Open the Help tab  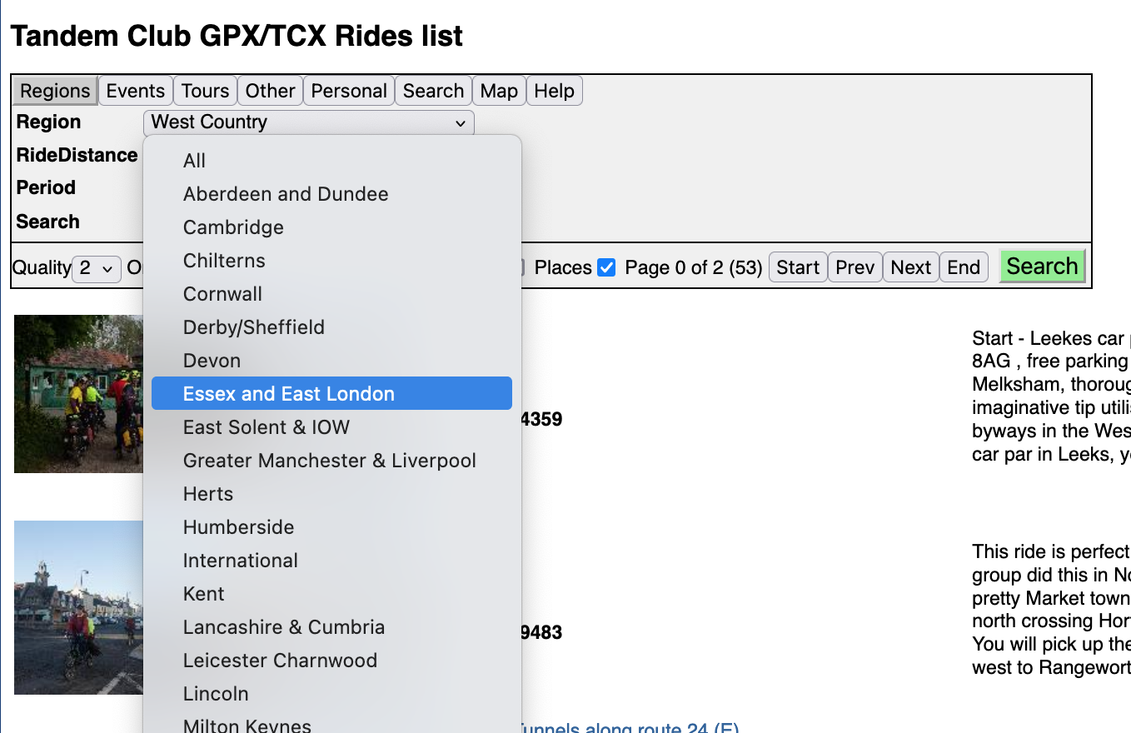point(554,91)
